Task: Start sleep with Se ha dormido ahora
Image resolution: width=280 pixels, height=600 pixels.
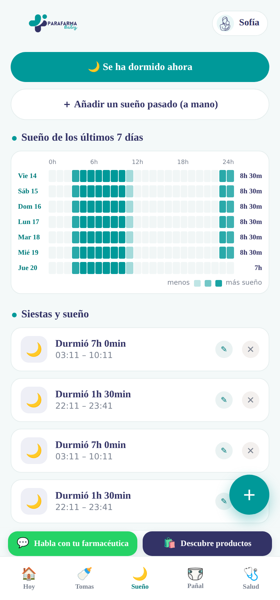Action: coord(140,67)
